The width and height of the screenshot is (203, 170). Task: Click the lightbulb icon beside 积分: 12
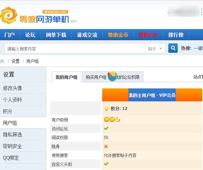click(106, 109)
